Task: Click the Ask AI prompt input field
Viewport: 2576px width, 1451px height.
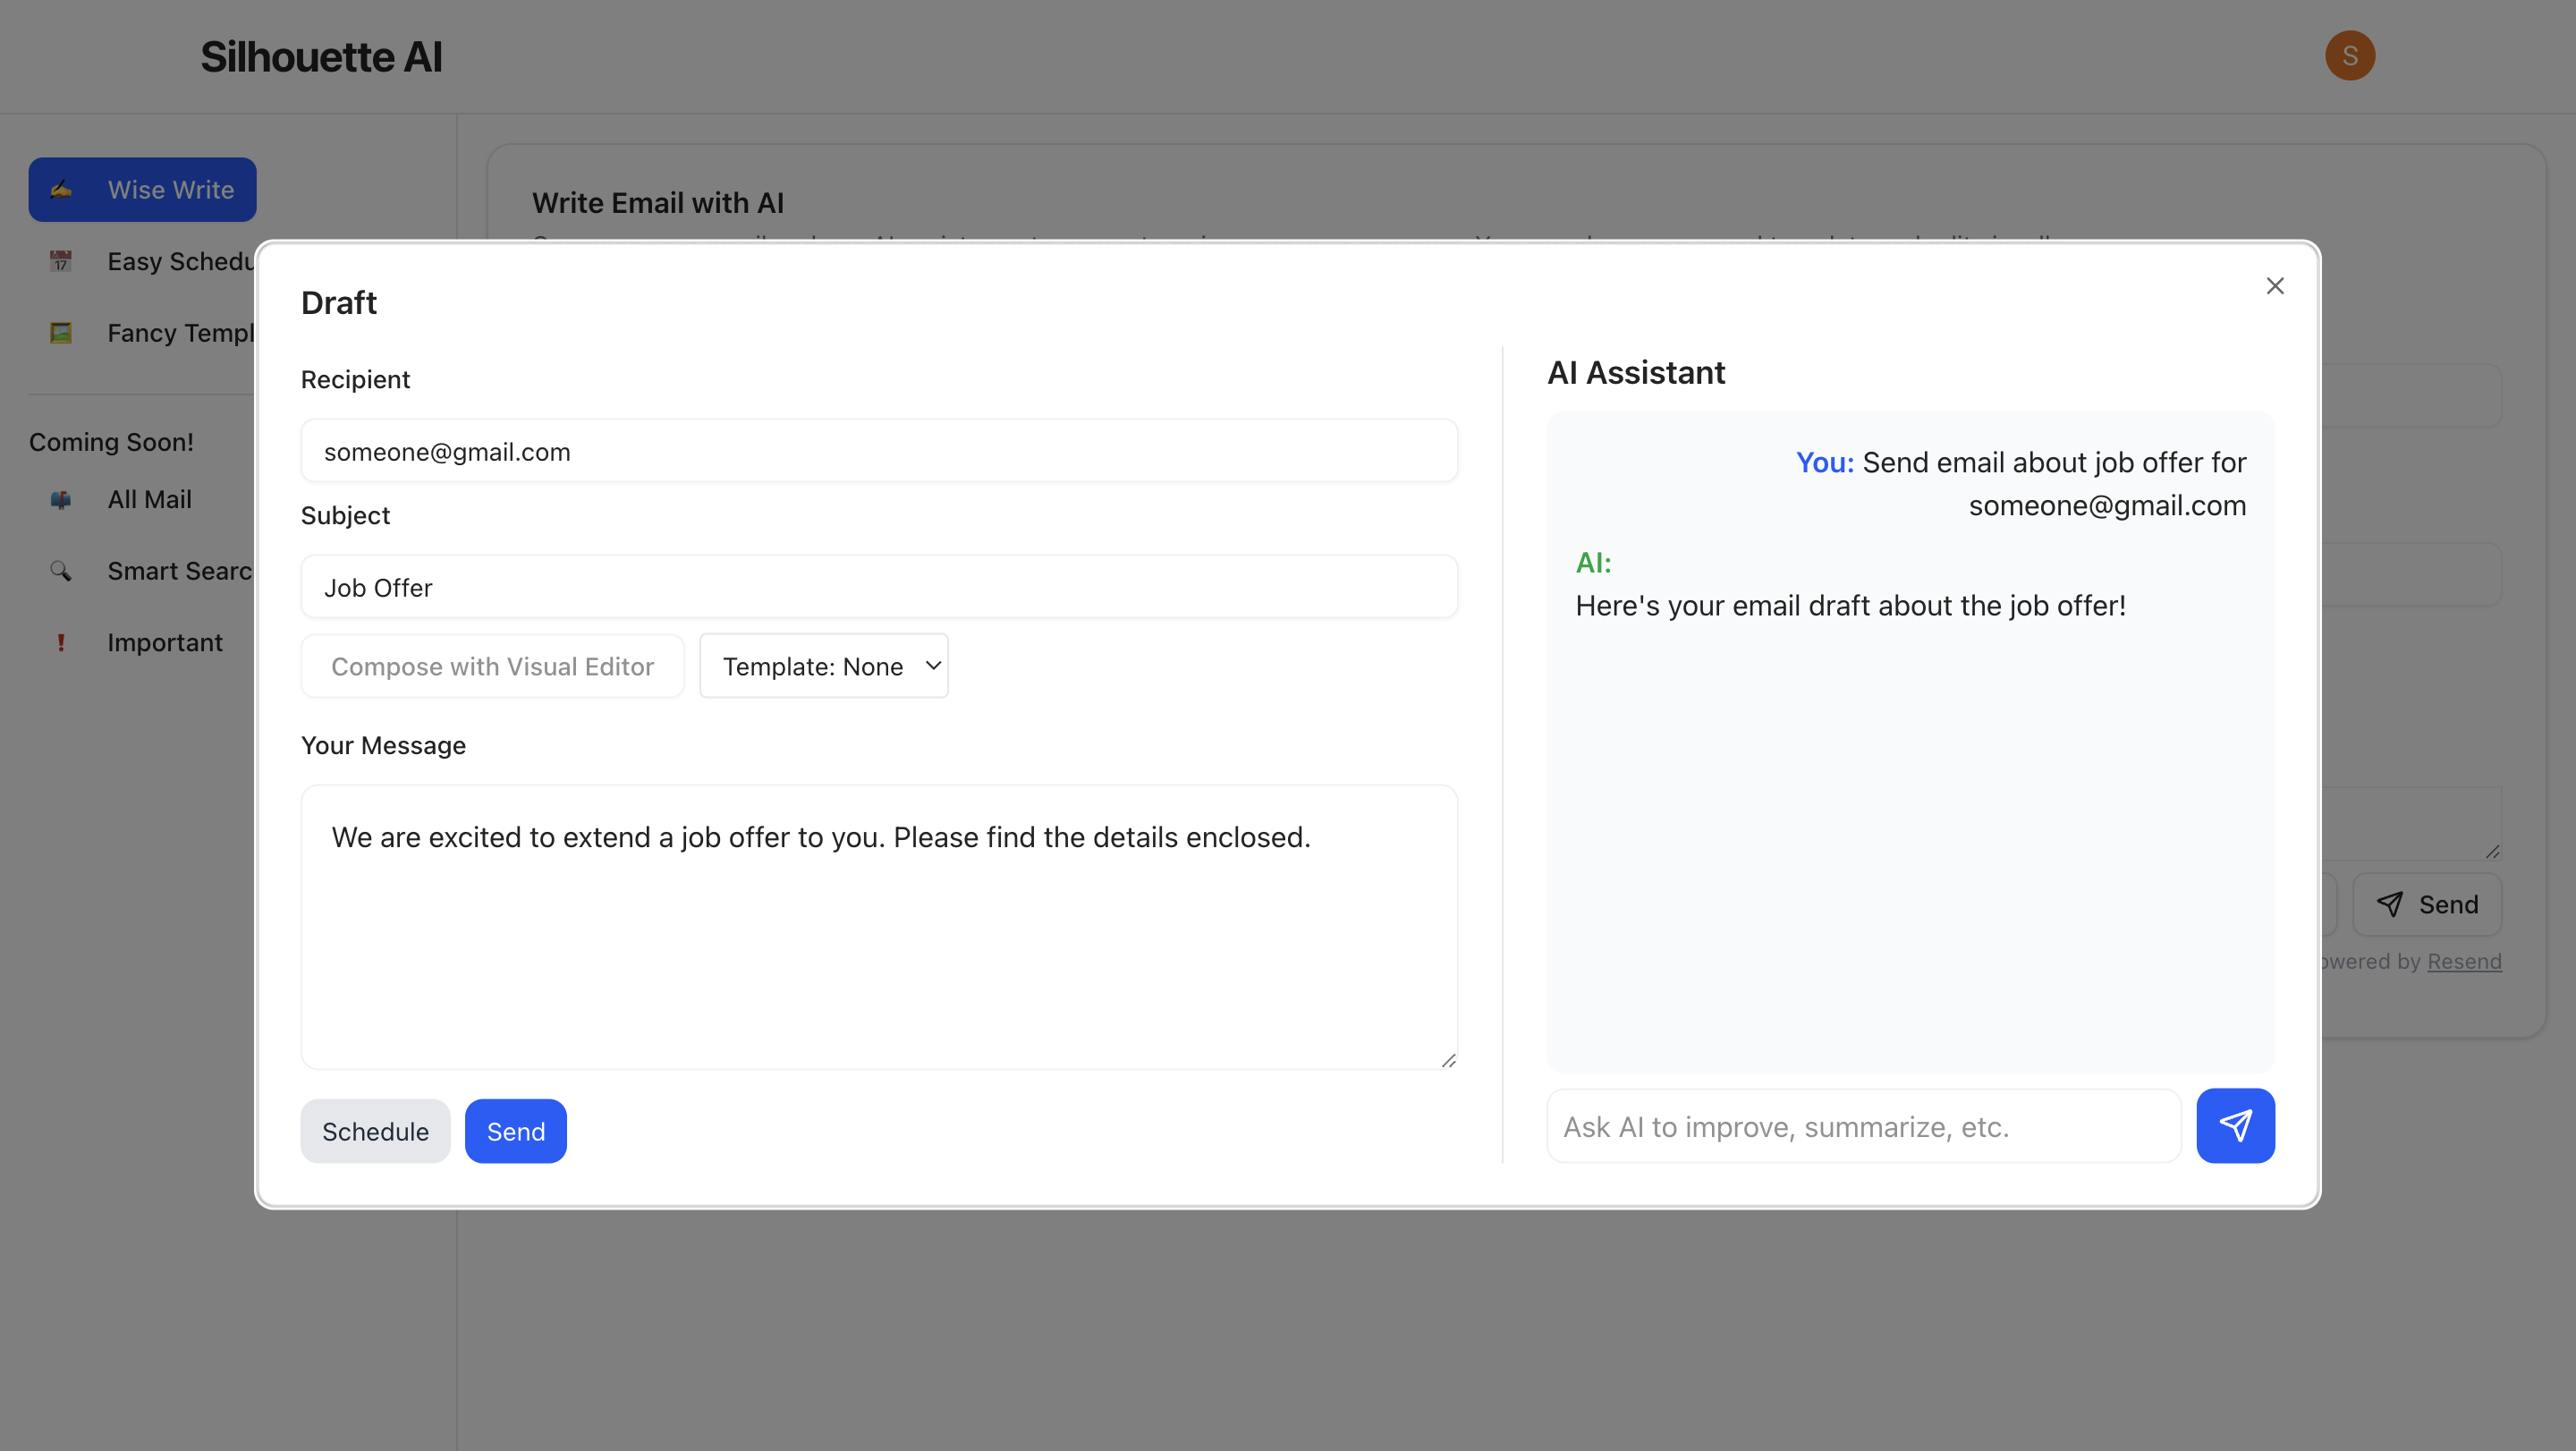Action: pos(1862,1127)
